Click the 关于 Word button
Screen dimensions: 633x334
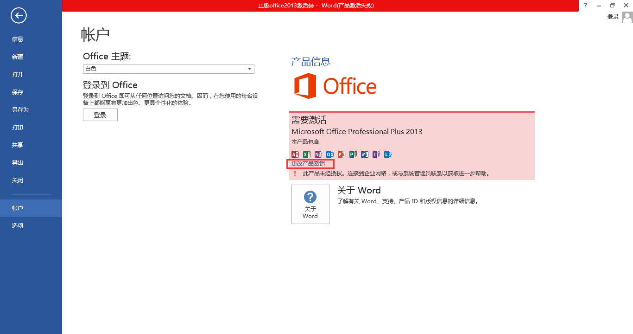click(310, 204)
